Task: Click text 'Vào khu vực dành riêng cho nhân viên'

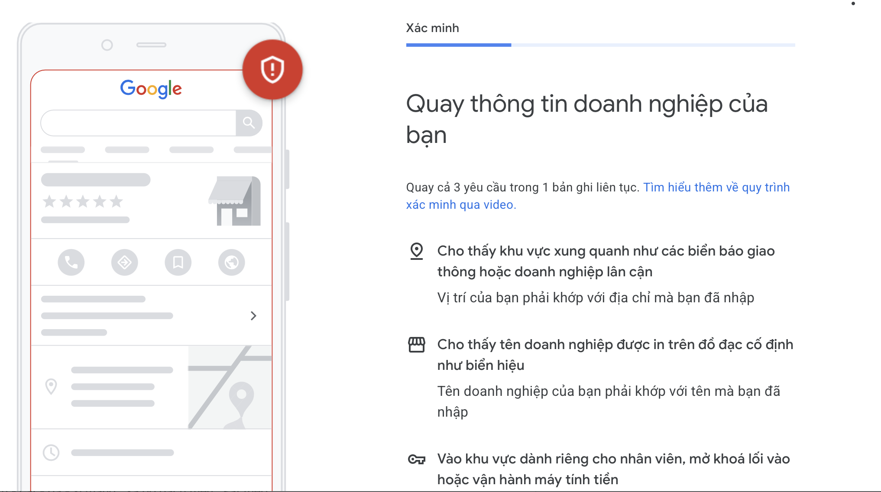Action: tap(561, 459)
